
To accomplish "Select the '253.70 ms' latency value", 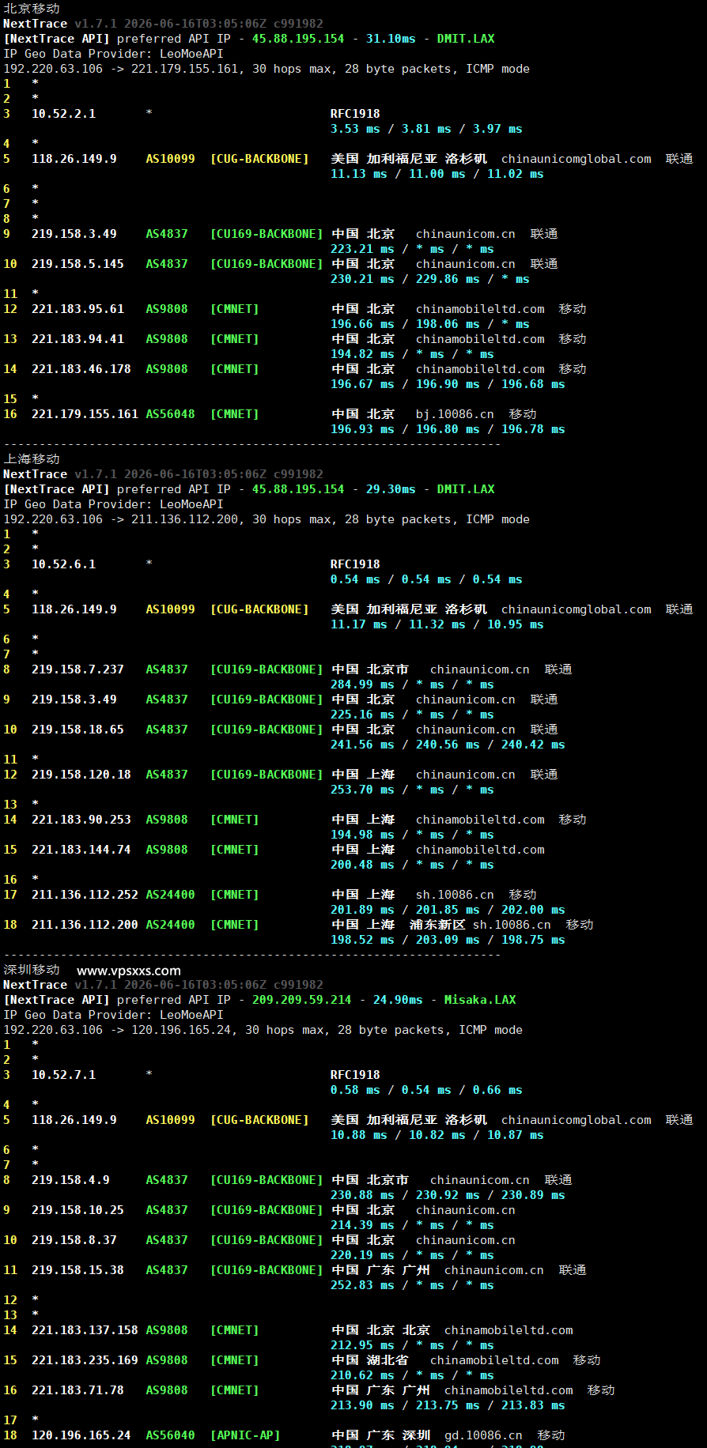I will pyautogui.click(x=362, y=789).
